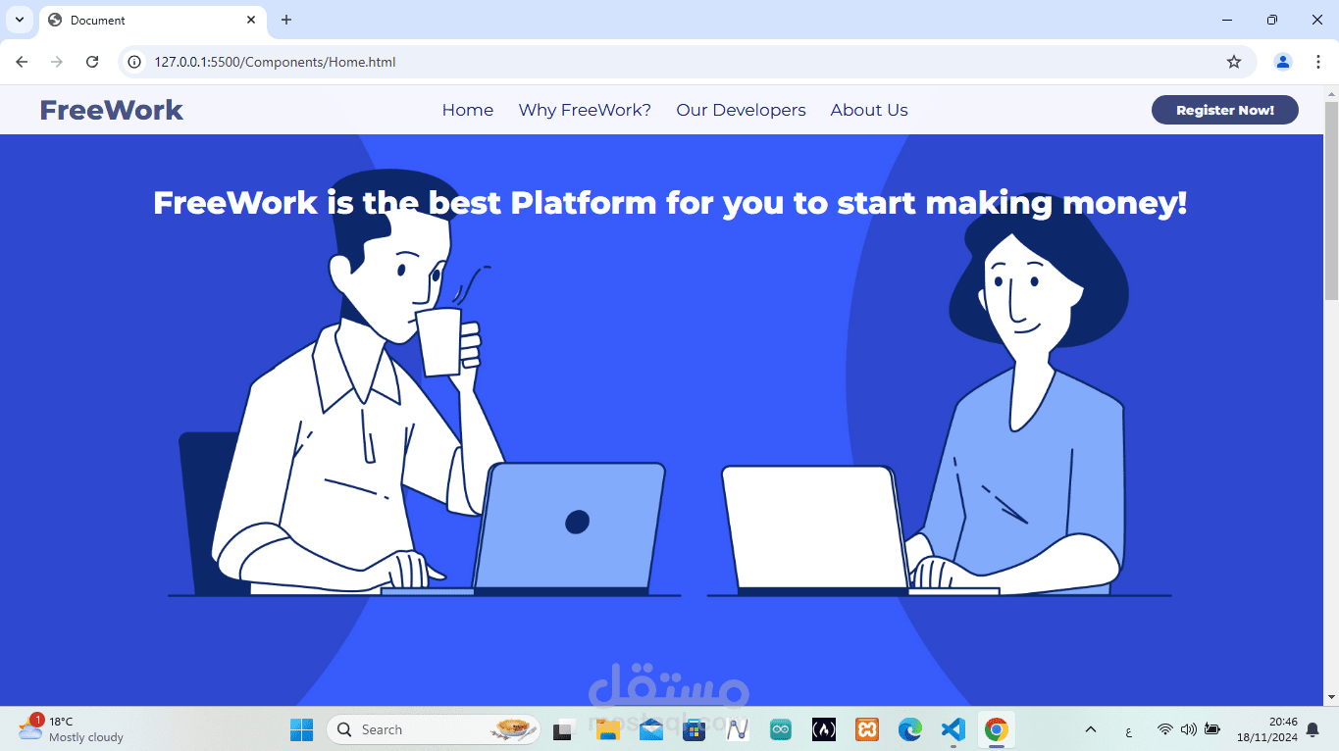
Task: Open the Home nav link
Action: click(468, 110)
